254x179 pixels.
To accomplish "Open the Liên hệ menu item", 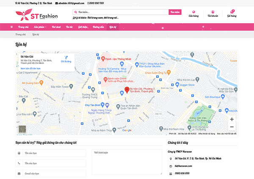I will (113, 27).
